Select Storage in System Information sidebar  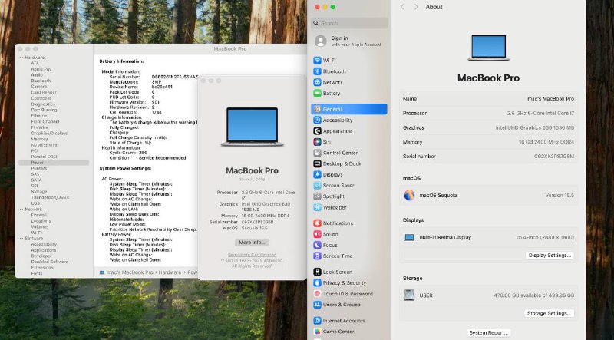(x=39, y=192)
